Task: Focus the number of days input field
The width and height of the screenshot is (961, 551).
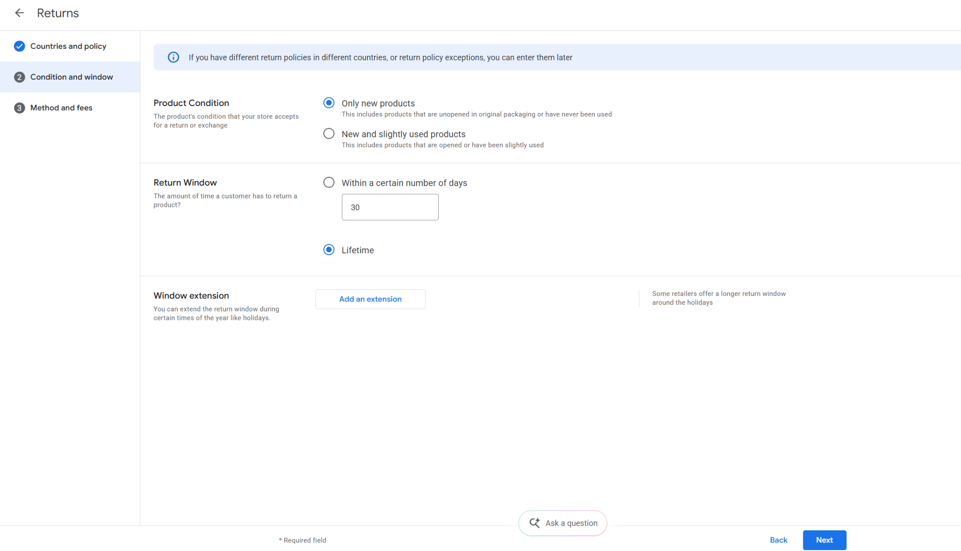Action: [x=390, y=207]
